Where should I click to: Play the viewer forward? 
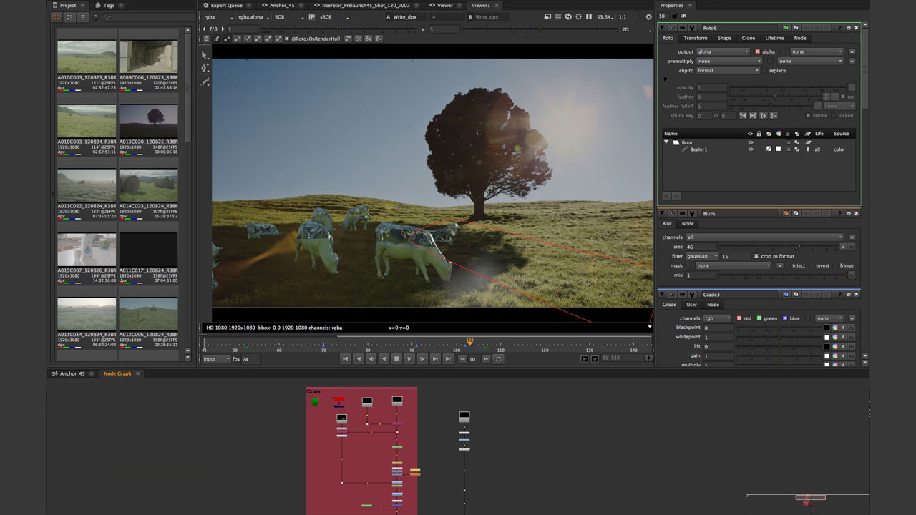409,358
